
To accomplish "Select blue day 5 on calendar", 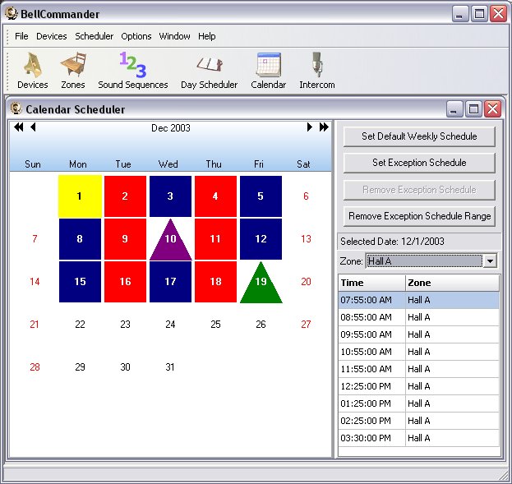I will tap(261, 196).
